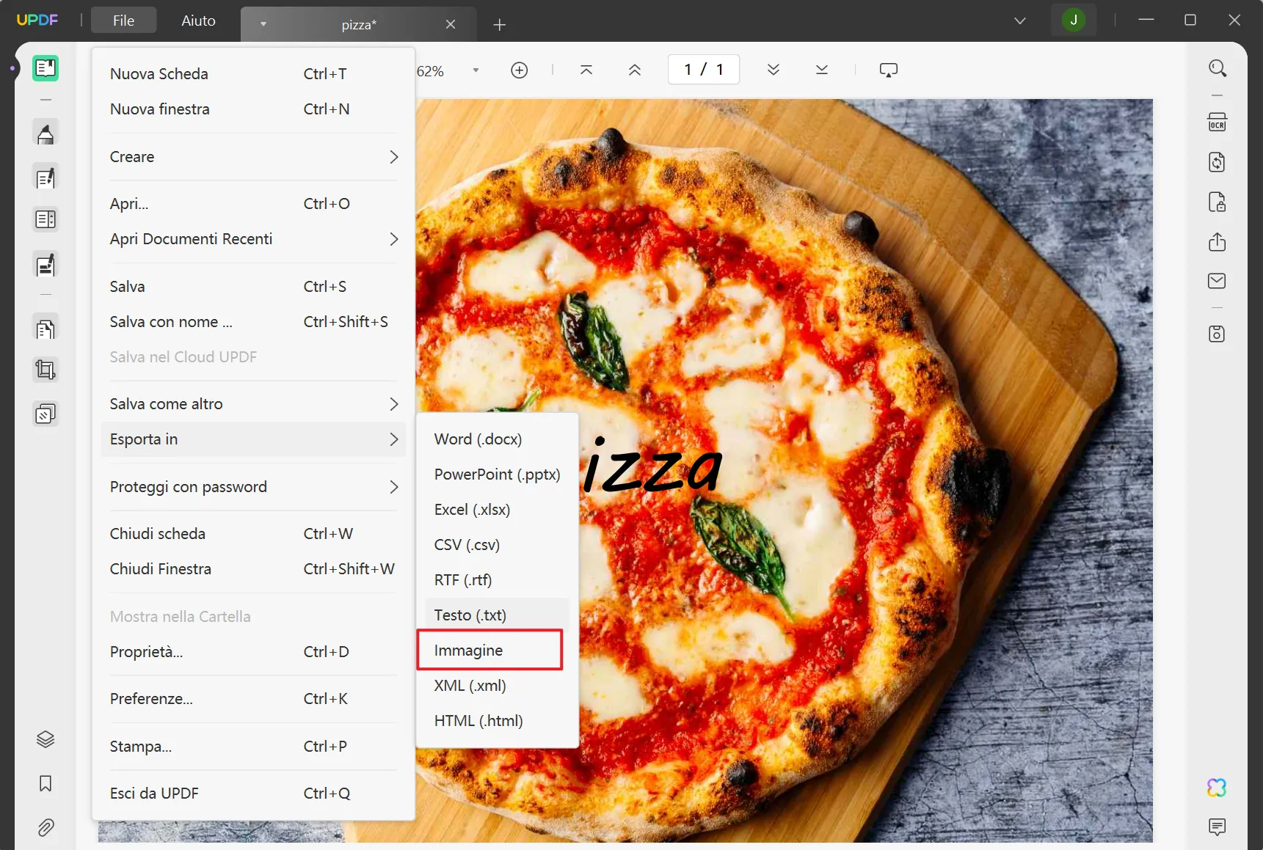Open the Convert PDF icon
Screen dimensions: 1263x850
1217,162
